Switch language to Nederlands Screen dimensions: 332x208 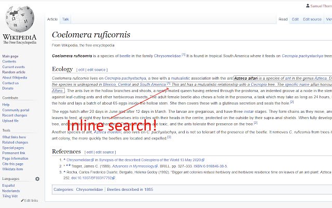point(11,191)
